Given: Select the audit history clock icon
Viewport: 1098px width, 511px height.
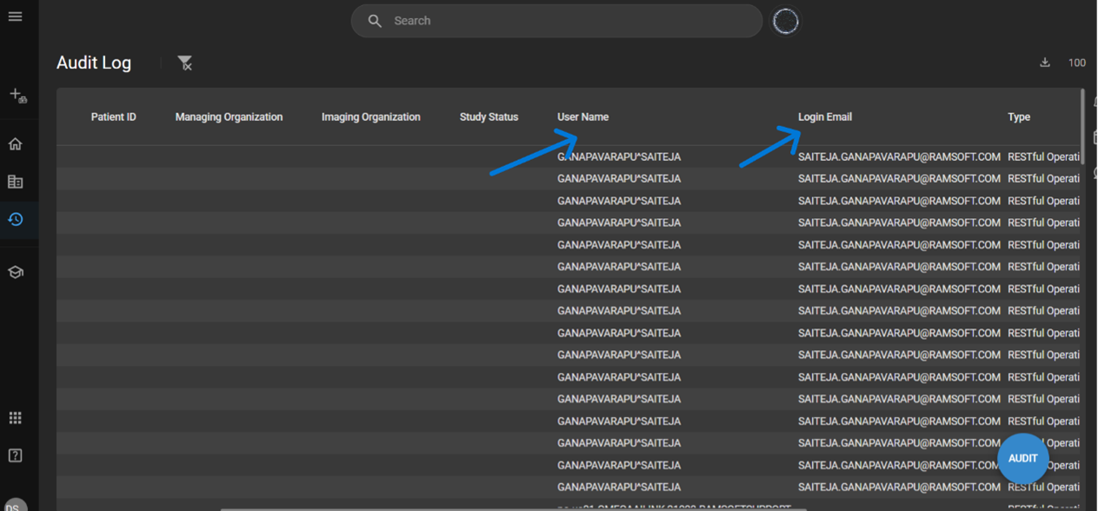Looking at the screenshot, I should click(x=16, y=220).
